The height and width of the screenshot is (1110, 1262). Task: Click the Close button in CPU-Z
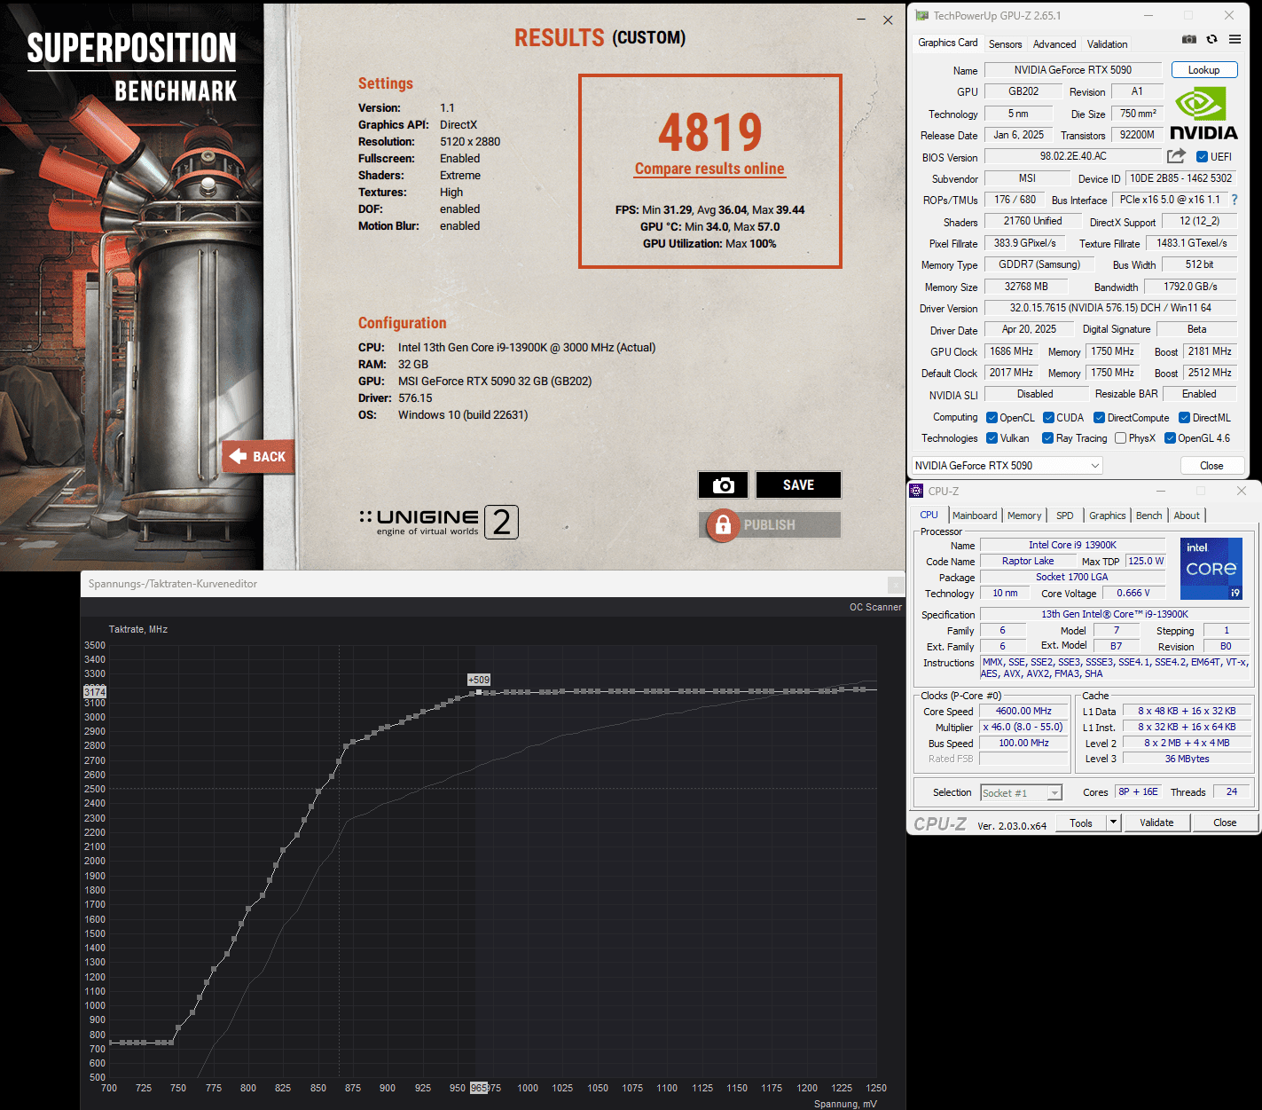(1225, 823)
